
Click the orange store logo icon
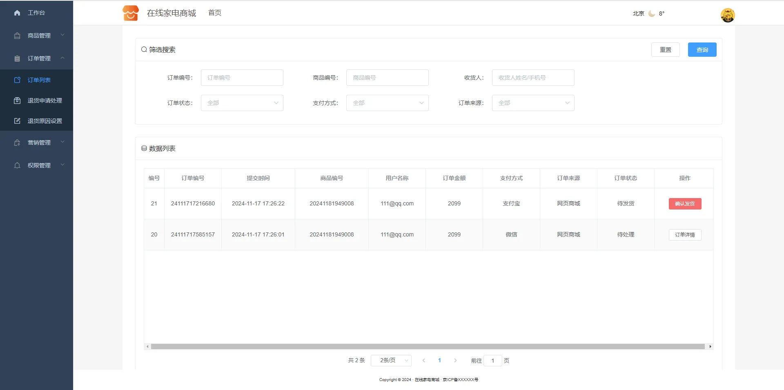[131, 13]
